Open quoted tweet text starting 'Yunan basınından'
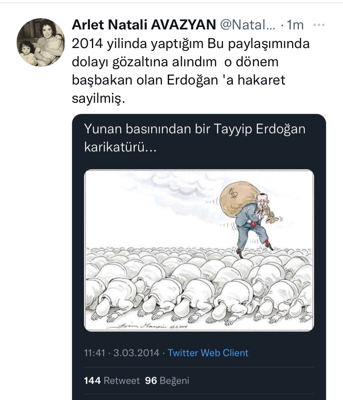The image size is (343, 400). 195,138
